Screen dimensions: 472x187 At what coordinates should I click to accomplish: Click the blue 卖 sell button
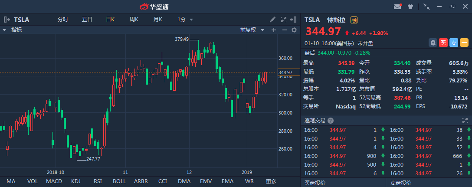(453, 43)
